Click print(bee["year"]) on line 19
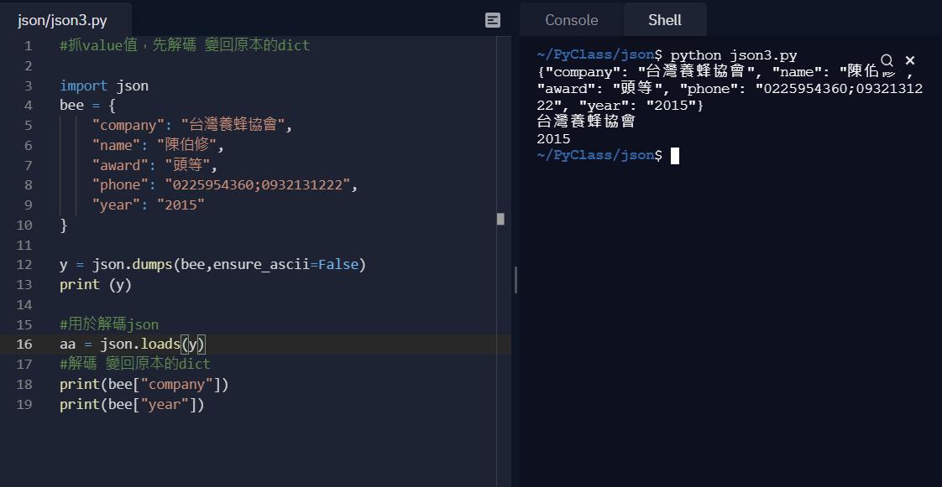The width and height of the screenshot is (942, 487). (131, 404)
